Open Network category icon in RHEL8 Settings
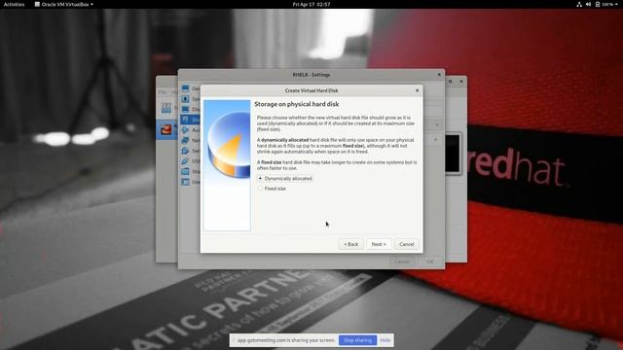This screenshot has height=350, width=623. pos(186,140)
